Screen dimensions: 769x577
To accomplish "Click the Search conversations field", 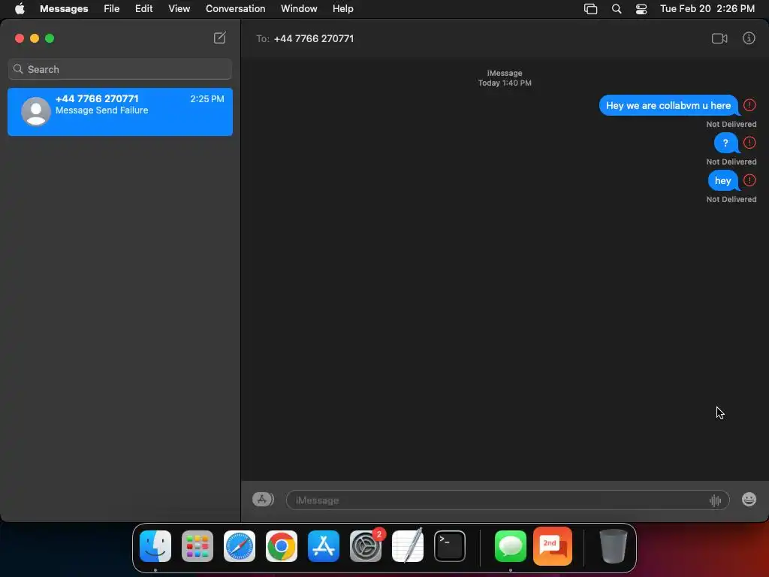I will pos(119,69).
